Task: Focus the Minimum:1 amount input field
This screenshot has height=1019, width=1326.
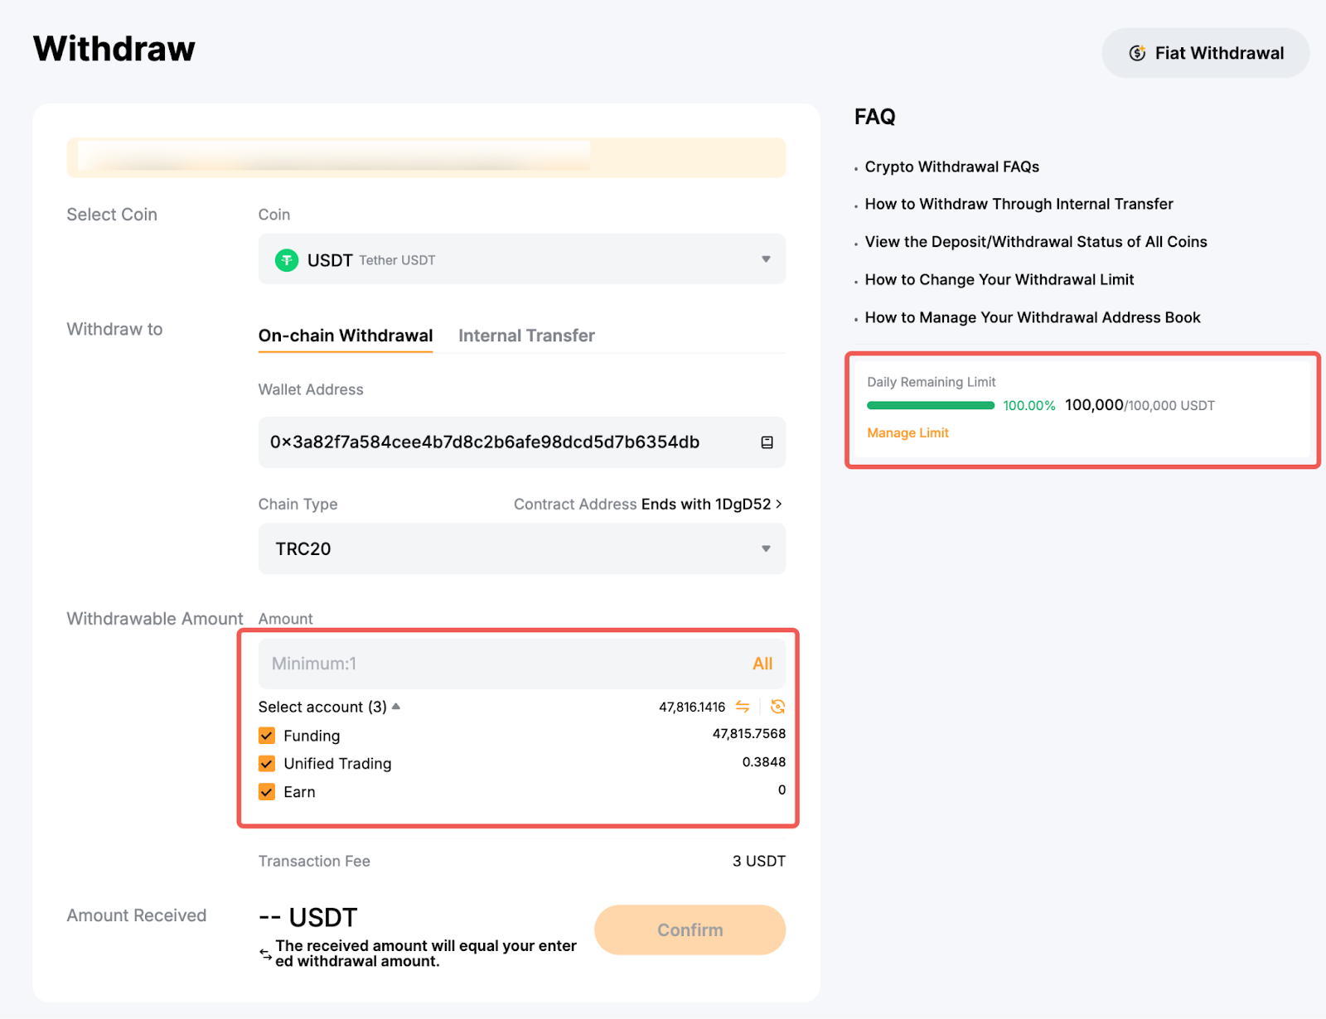Action: click(497, 664)
